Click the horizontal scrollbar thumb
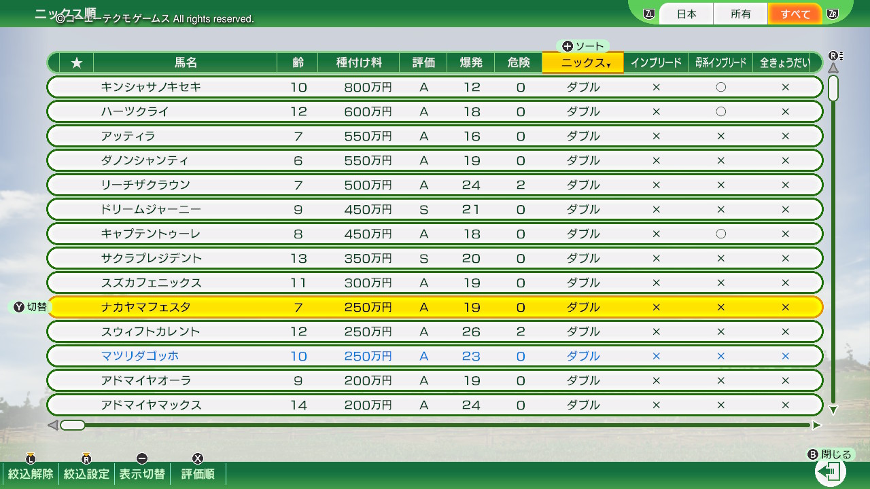Image resolution: width=870 pixels, height=489 pixels. tap(73, 425)
